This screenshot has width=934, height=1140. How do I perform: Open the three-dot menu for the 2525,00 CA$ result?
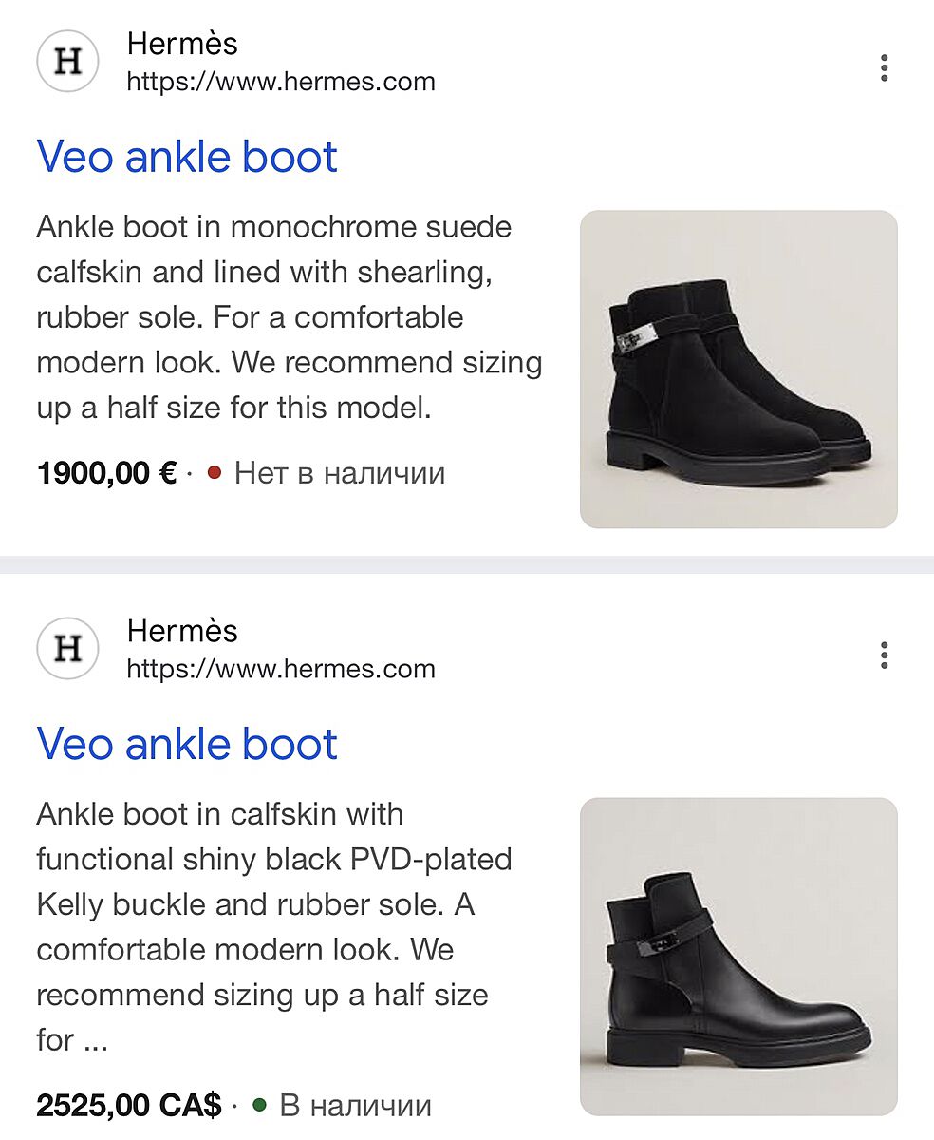tap(884, 655)
